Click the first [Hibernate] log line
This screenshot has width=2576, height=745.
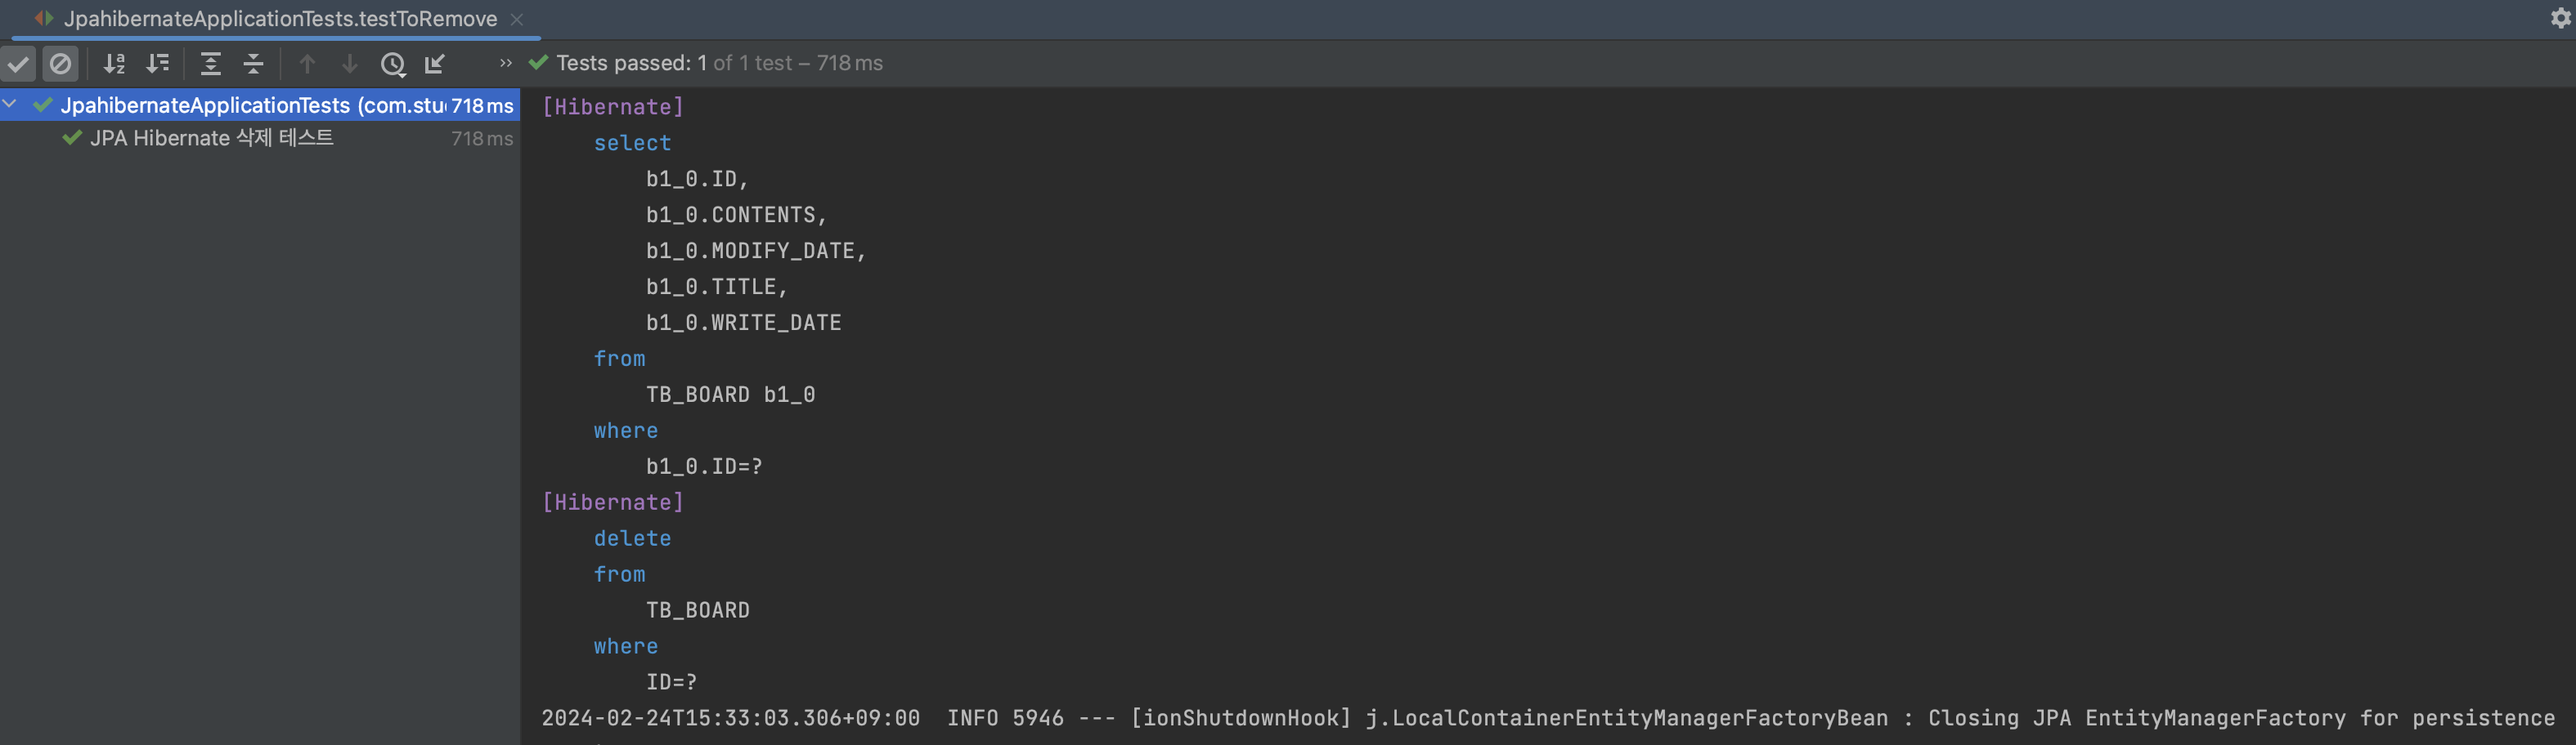(613, 107)
